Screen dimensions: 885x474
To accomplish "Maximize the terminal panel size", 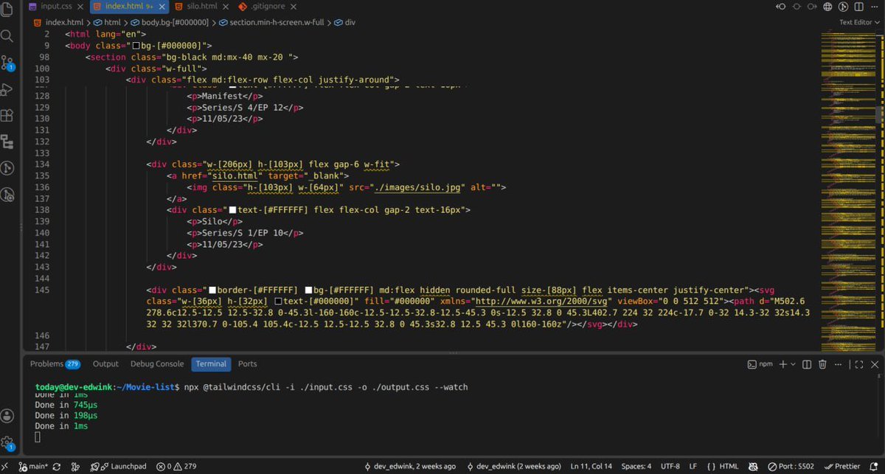I will coord(858,363).
